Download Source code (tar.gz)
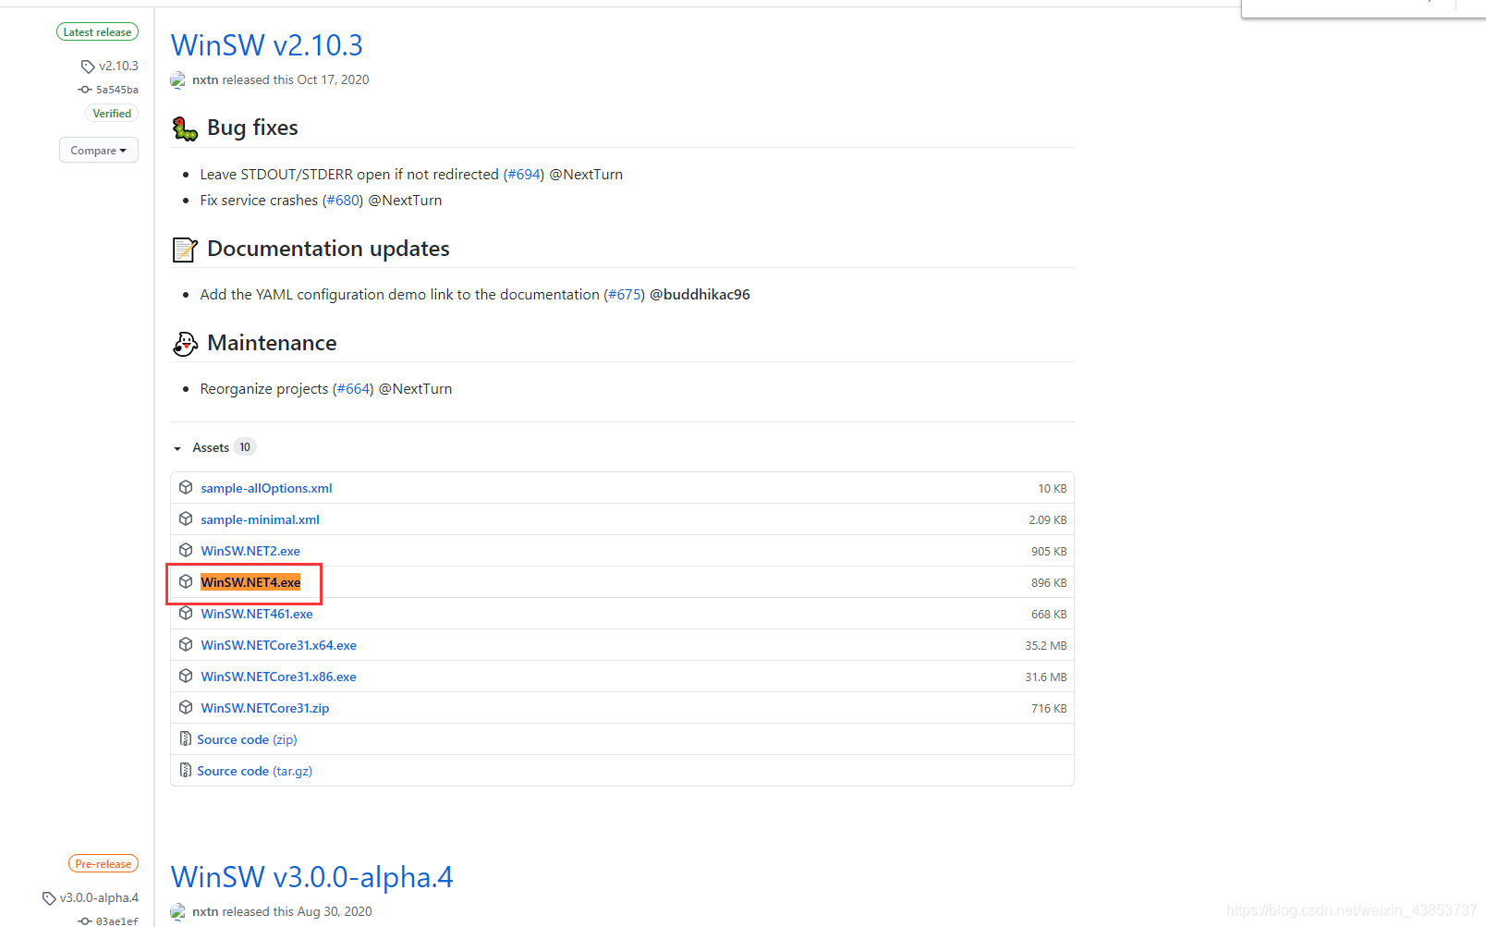Viewport: 1486px width, 927px height. point(254,771)
